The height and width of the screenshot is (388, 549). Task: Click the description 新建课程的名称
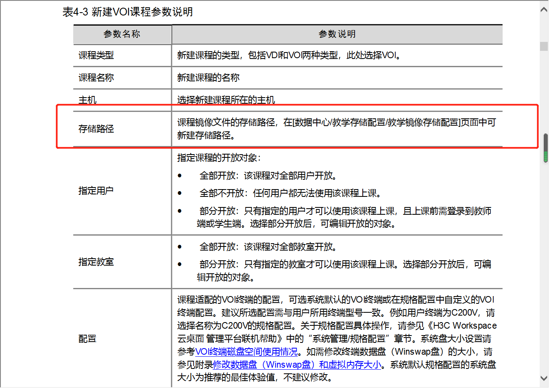coord(208,78)
